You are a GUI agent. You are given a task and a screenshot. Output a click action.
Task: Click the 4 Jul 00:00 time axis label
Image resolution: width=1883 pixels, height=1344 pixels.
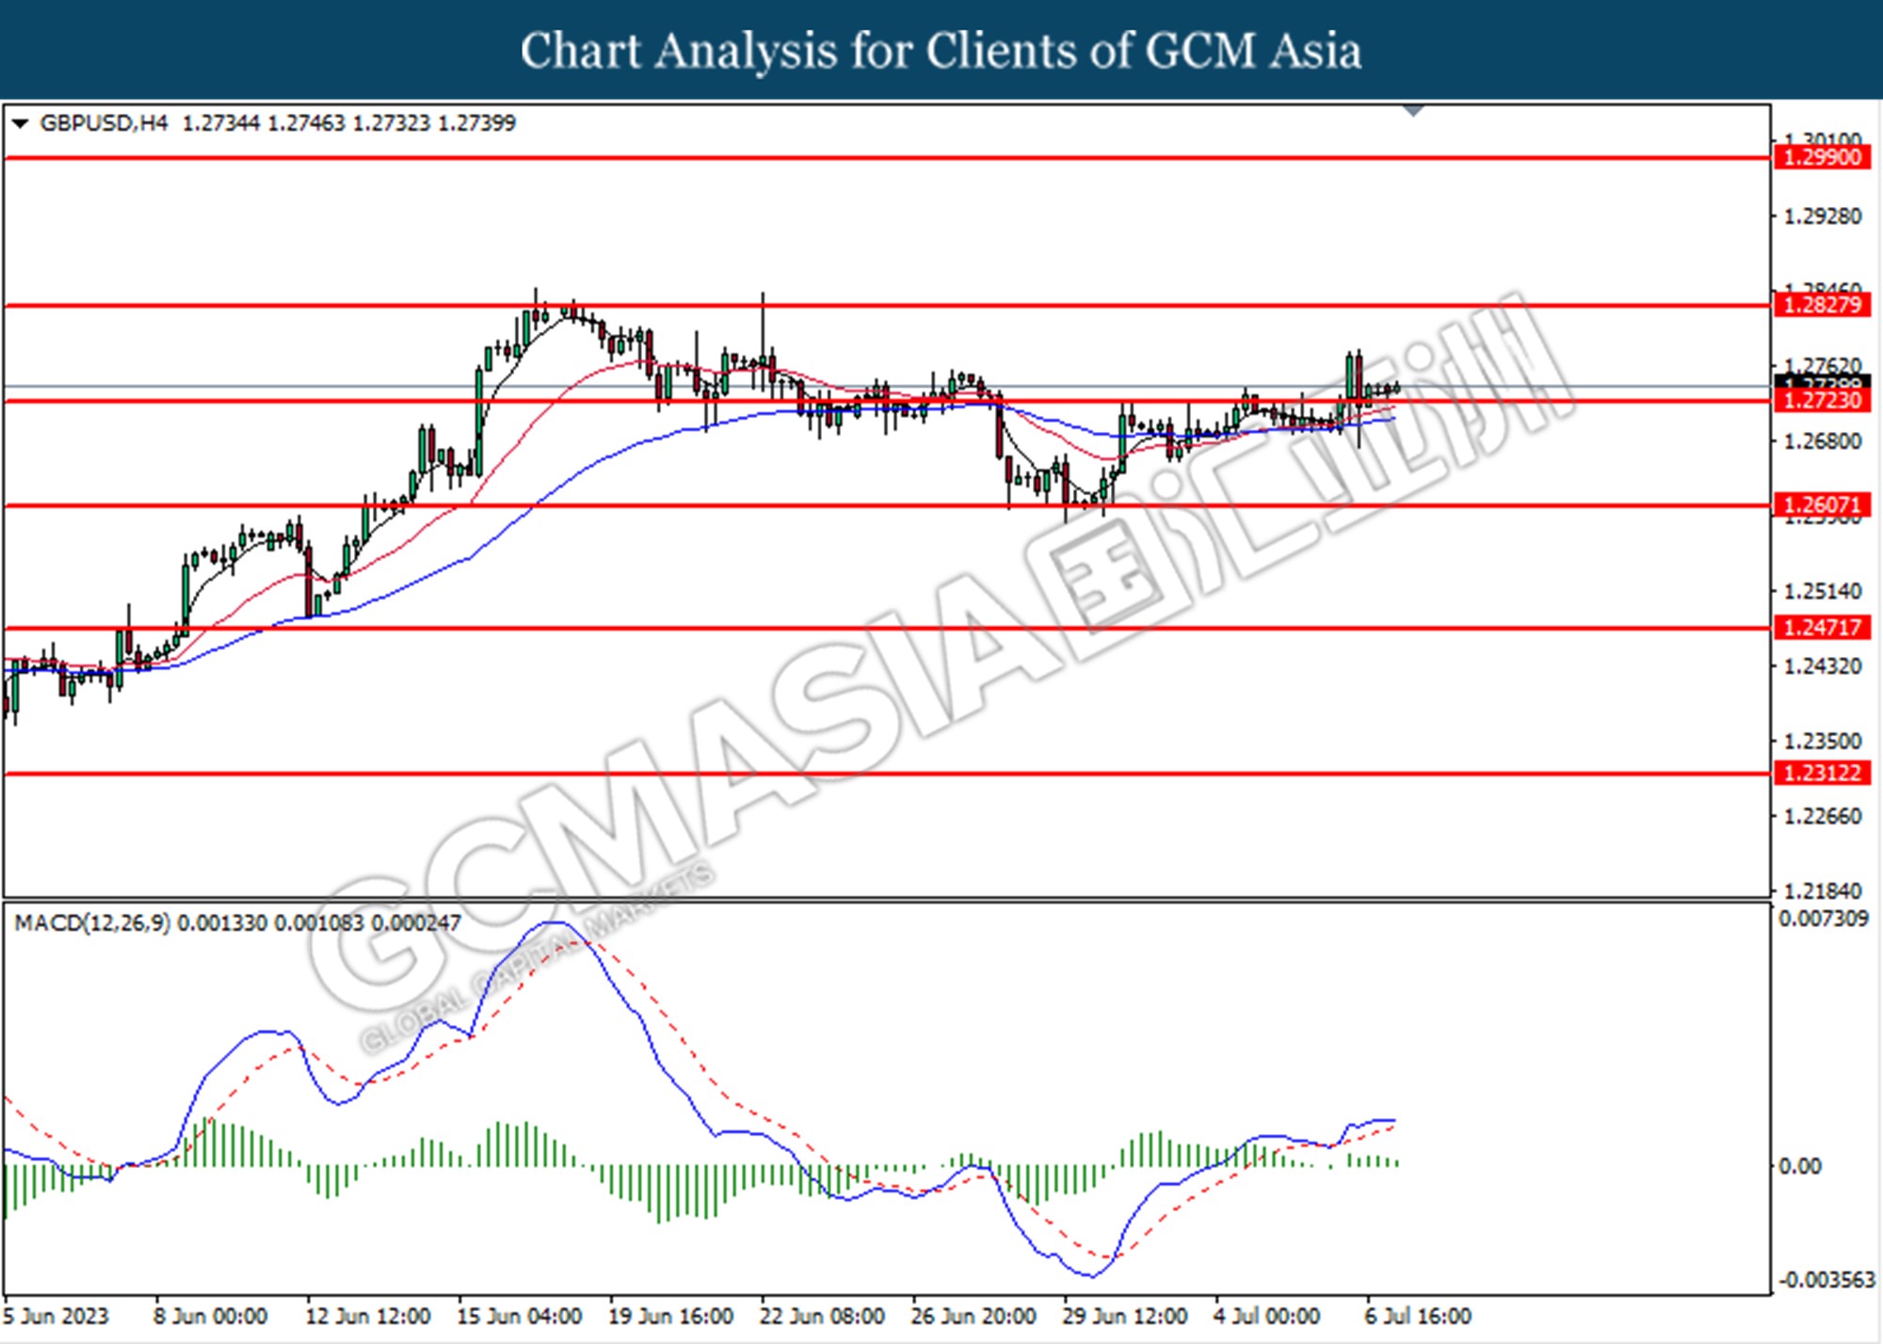click(x=1266, y=1316)
